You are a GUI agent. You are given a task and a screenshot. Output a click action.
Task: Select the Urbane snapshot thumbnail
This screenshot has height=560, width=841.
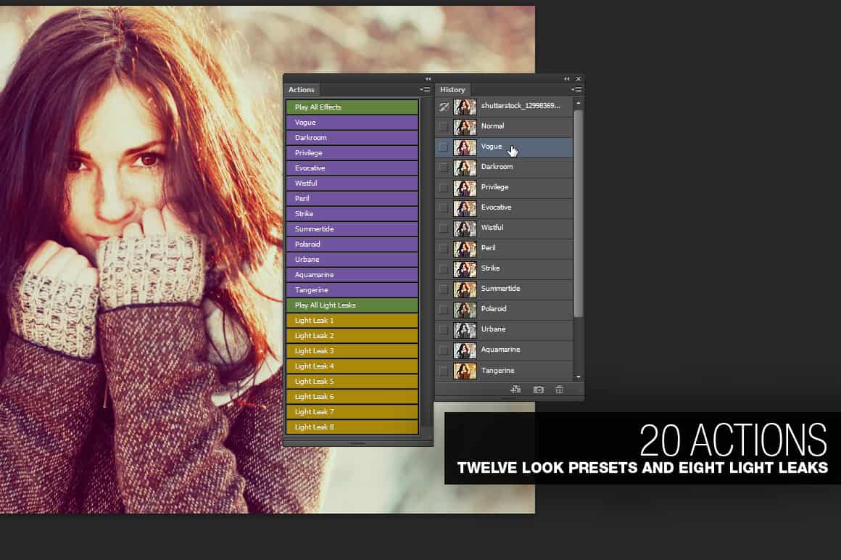(465, 330)
